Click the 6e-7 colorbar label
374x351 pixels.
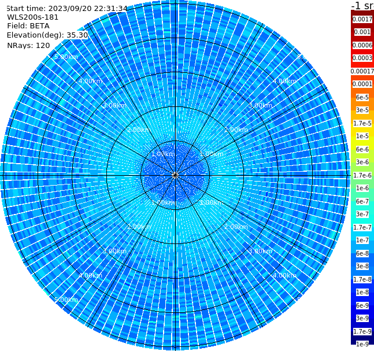coord(362,201)
